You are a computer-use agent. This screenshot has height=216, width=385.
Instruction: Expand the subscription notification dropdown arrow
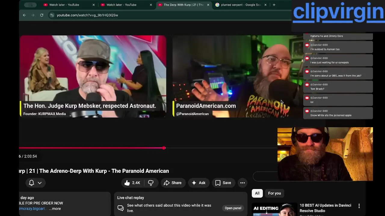coord(39,183)
